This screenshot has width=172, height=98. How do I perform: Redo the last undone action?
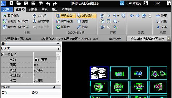[x=55, y=4]
